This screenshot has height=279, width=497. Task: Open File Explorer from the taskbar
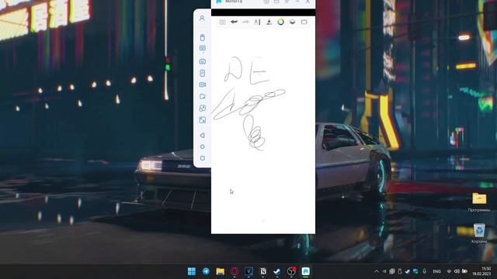coord(220,271)
